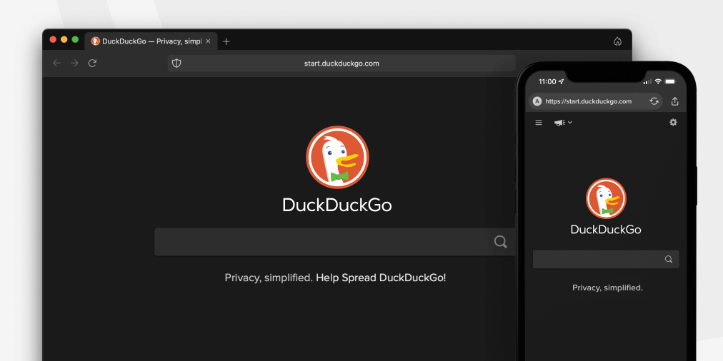Click the tab's DuckDuckGo favicon
This screenshot has width=723, height=361.
(96, 41)
